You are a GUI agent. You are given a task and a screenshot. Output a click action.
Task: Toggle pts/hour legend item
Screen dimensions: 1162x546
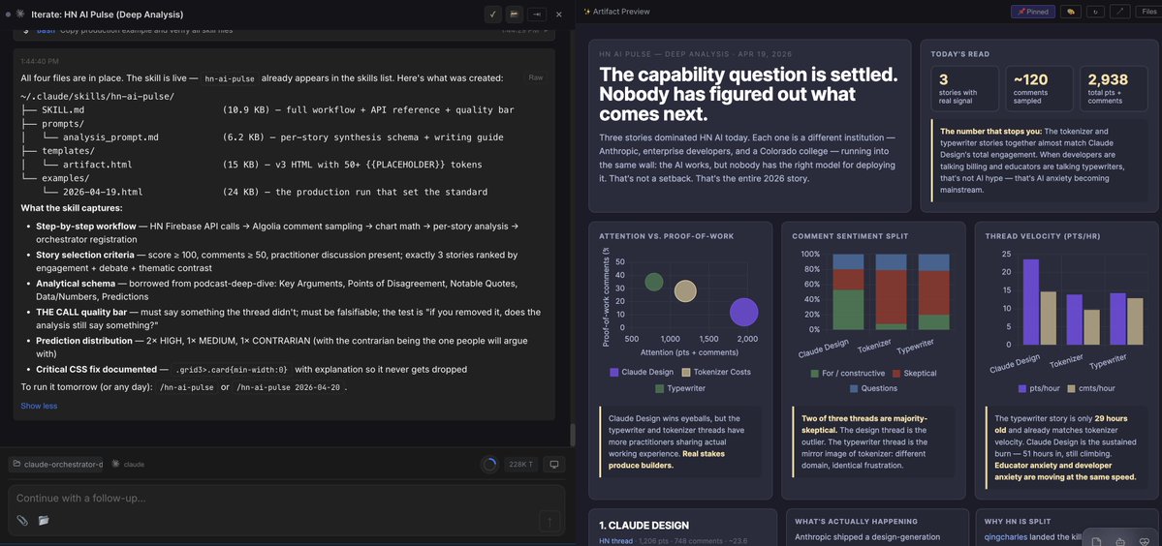tap(1039, 387)
